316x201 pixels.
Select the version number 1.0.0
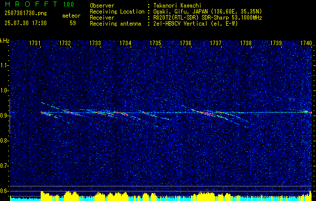point(68,5)
